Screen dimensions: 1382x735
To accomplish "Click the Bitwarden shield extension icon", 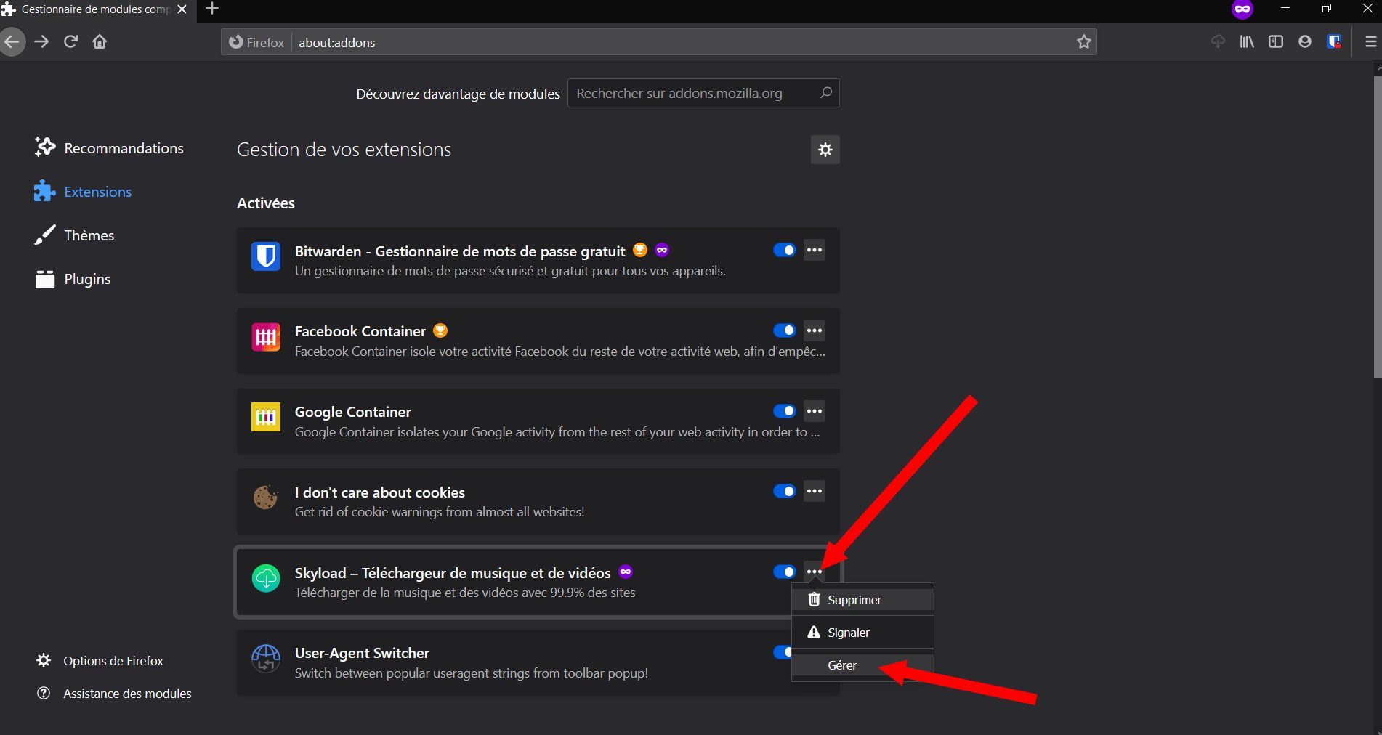I will coord(266,256).
